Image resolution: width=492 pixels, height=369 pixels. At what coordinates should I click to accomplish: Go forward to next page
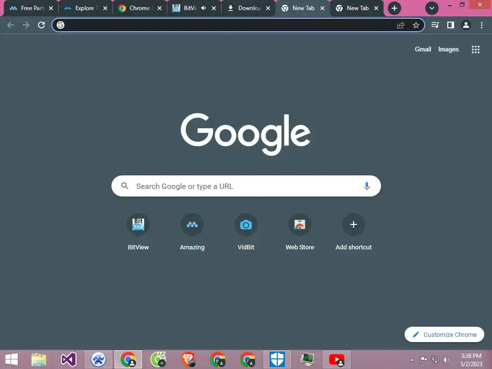26,25
